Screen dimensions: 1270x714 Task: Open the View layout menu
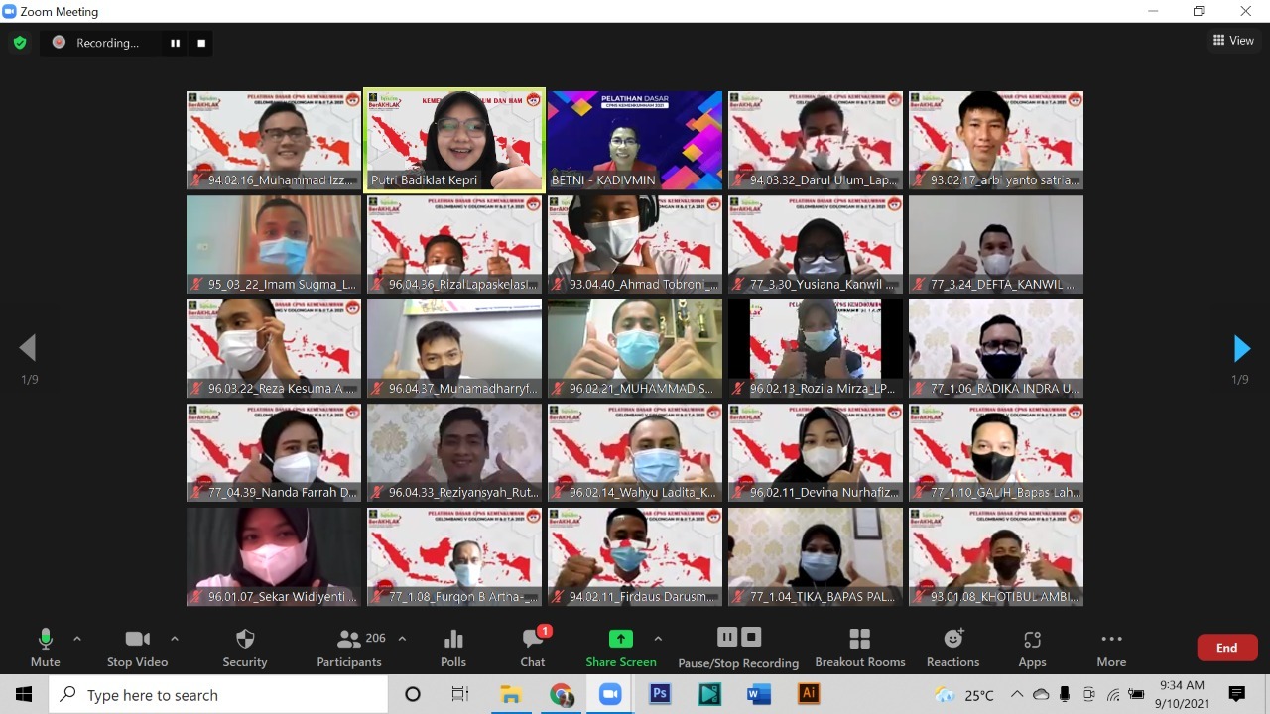(x=1233, y=41)
